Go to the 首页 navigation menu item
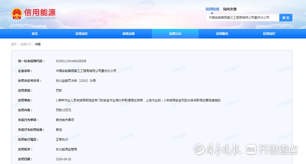The height and width of the screenshot is (164, 306). 35,34
